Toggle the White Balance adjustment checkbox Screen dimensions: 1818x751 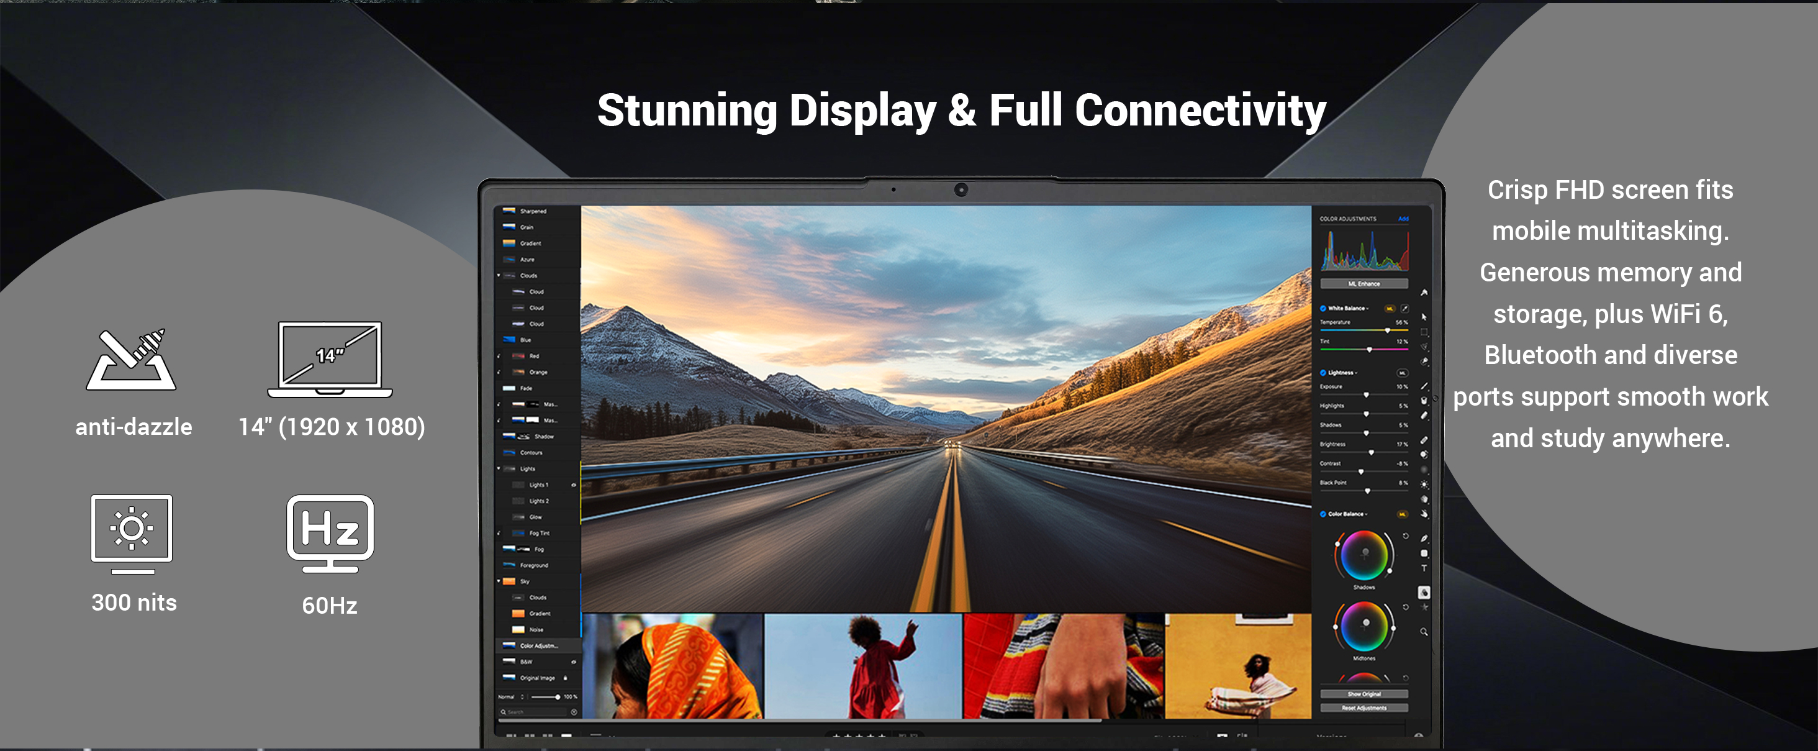click(x=1323, y=309)
